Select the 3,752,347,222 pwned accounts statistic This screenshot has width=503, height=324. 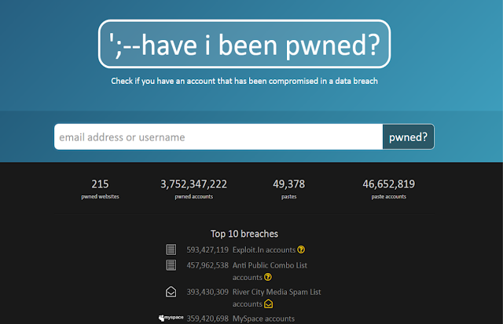click(194, 189)
